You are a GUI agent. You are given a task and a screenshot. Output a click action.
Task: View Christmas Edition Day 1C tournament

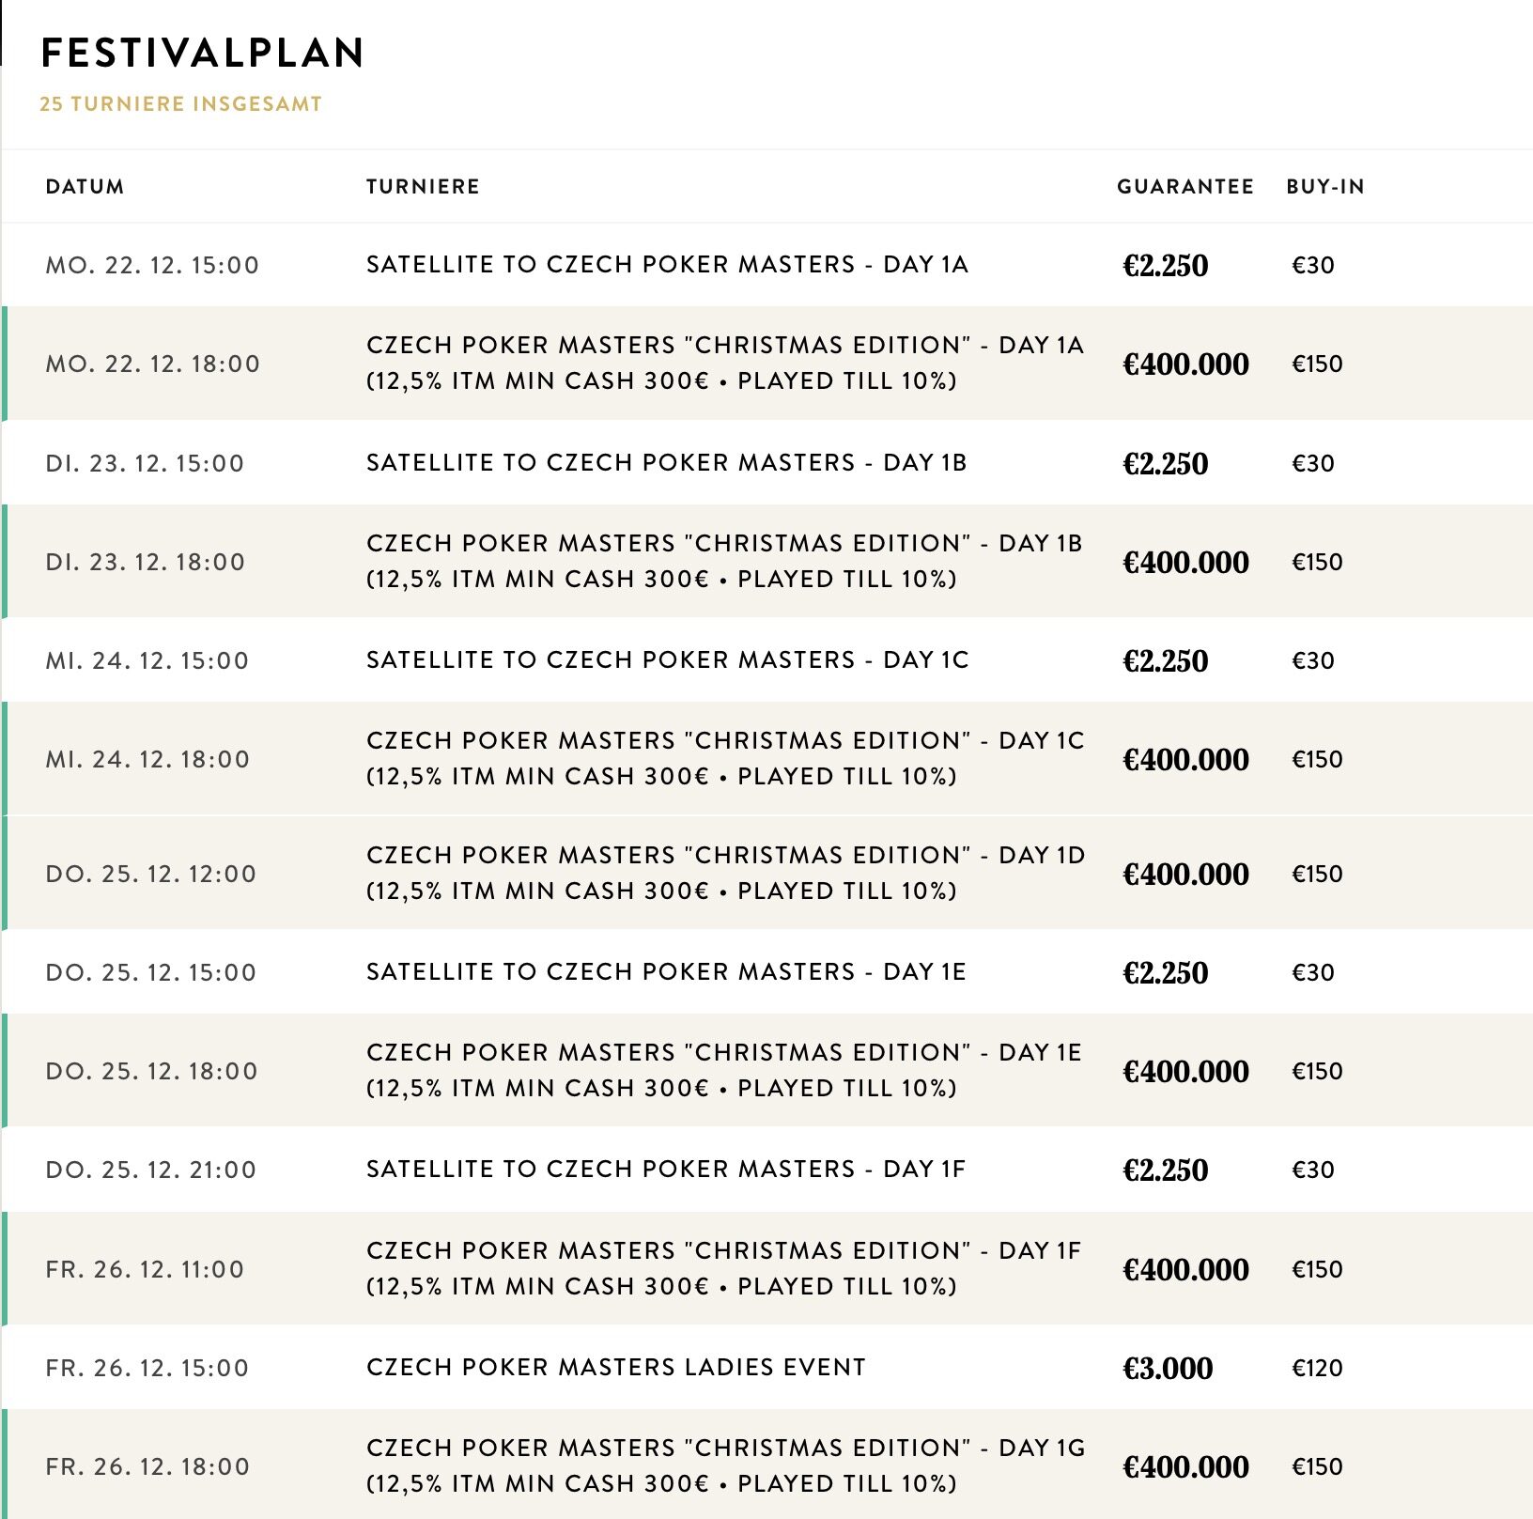[x=724, y=759]
